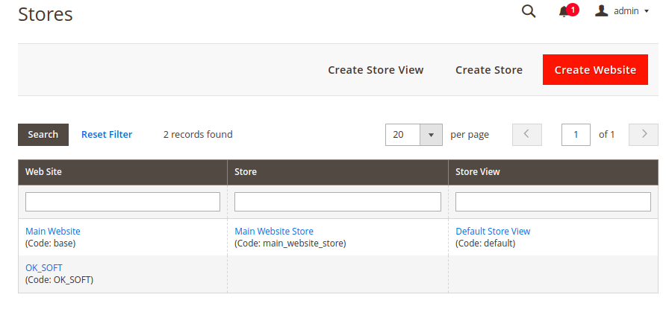The image size is (666, 315).
Task: Go to the next page arrow
Action: [644, 135]
